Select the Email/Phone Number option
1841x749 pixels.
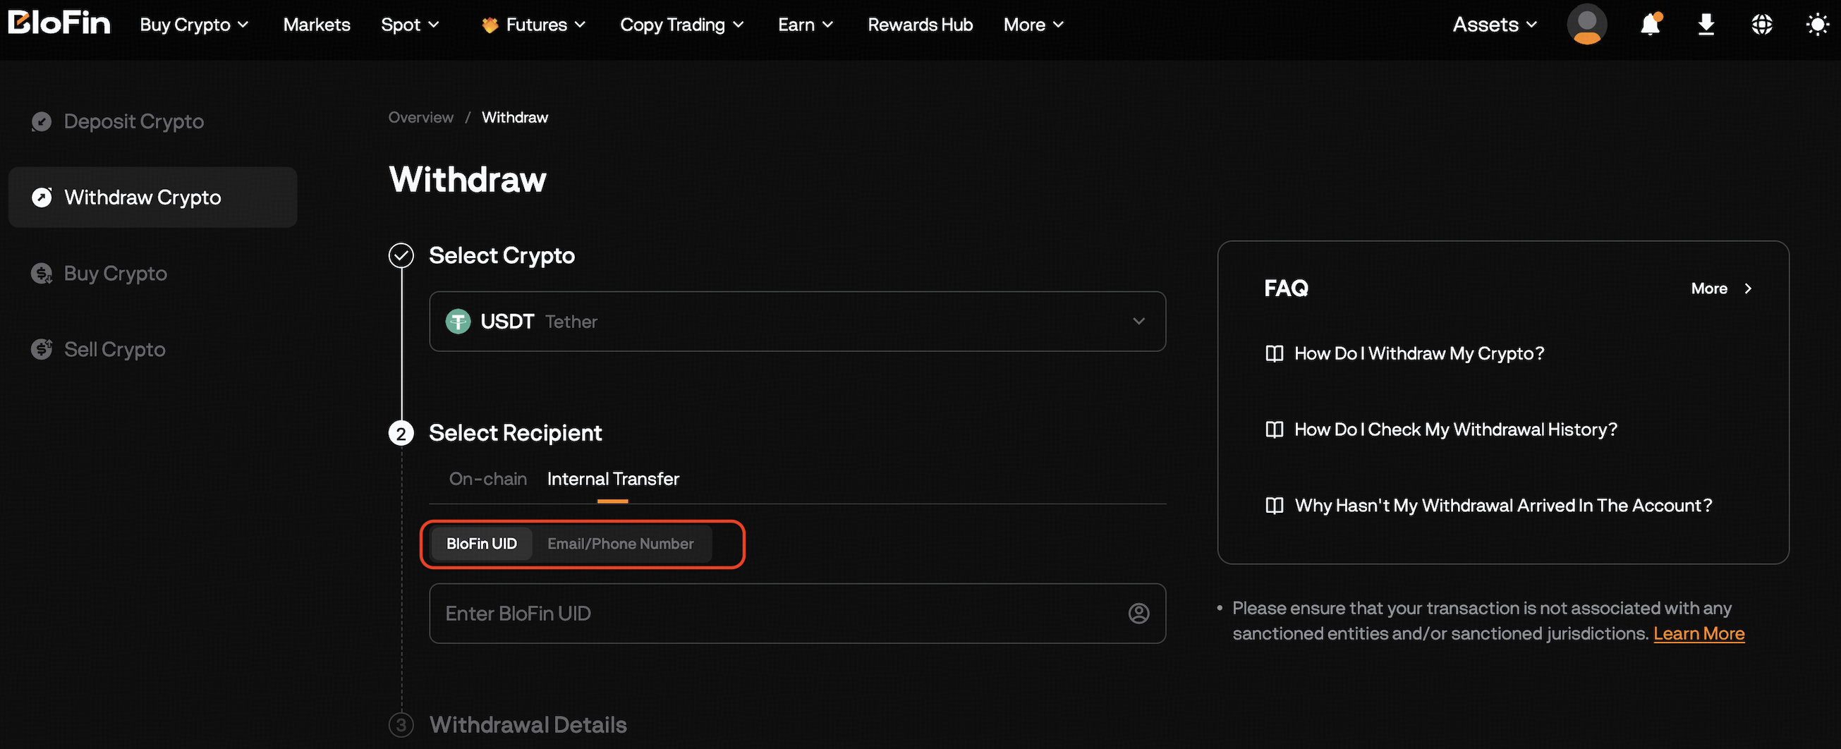tap(620, 544)
